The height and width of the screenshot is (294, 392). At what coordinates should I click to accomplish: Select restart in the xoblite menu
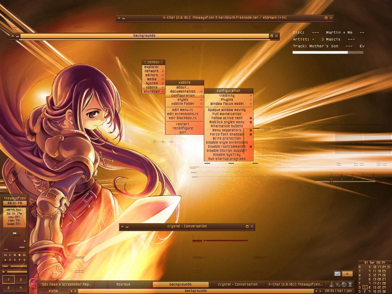pyautogui.click(x=184, y=124)
